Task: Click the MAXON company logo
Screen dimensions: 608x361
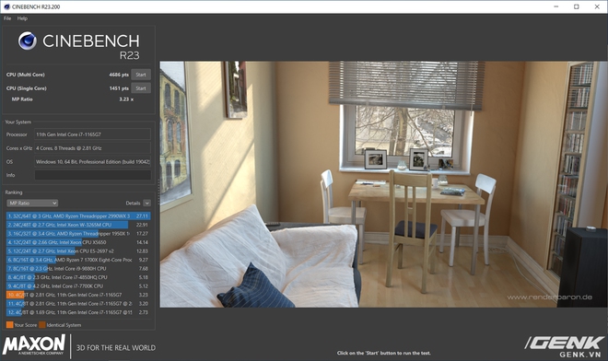Action: point(34,344)
